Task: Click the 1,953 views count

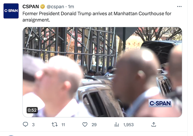Action: (128, 125)
